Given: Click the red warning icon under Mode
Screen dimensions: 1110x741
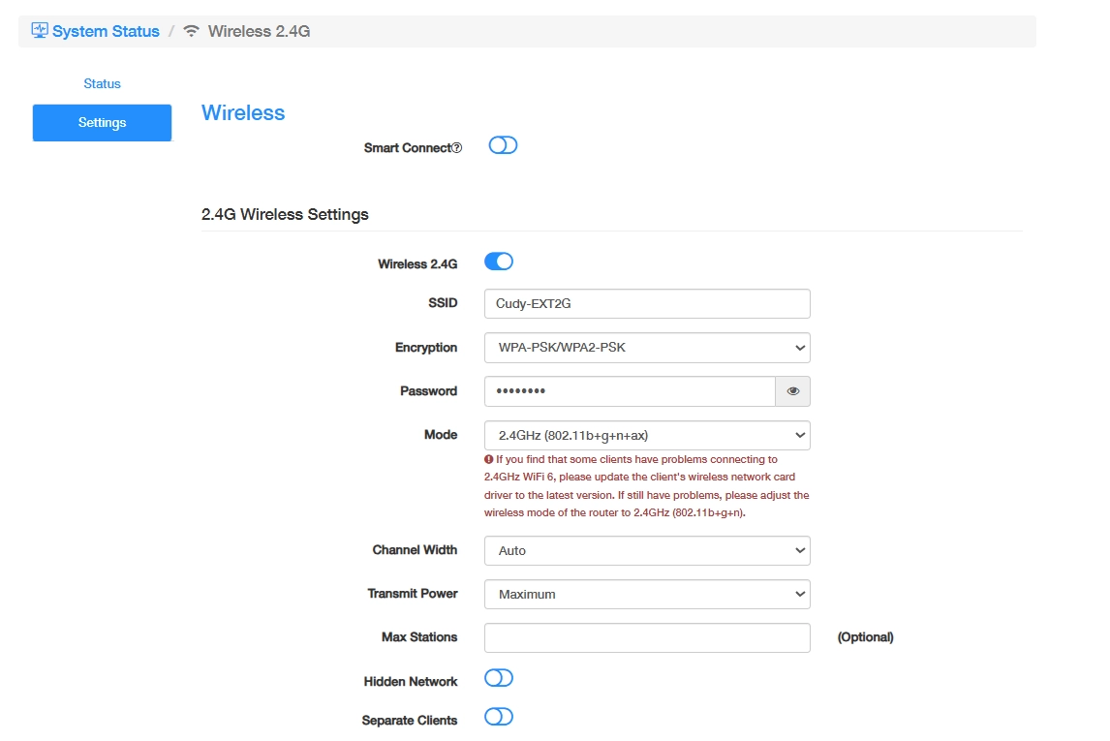Looking at the screenshot, I should (488, 459).
